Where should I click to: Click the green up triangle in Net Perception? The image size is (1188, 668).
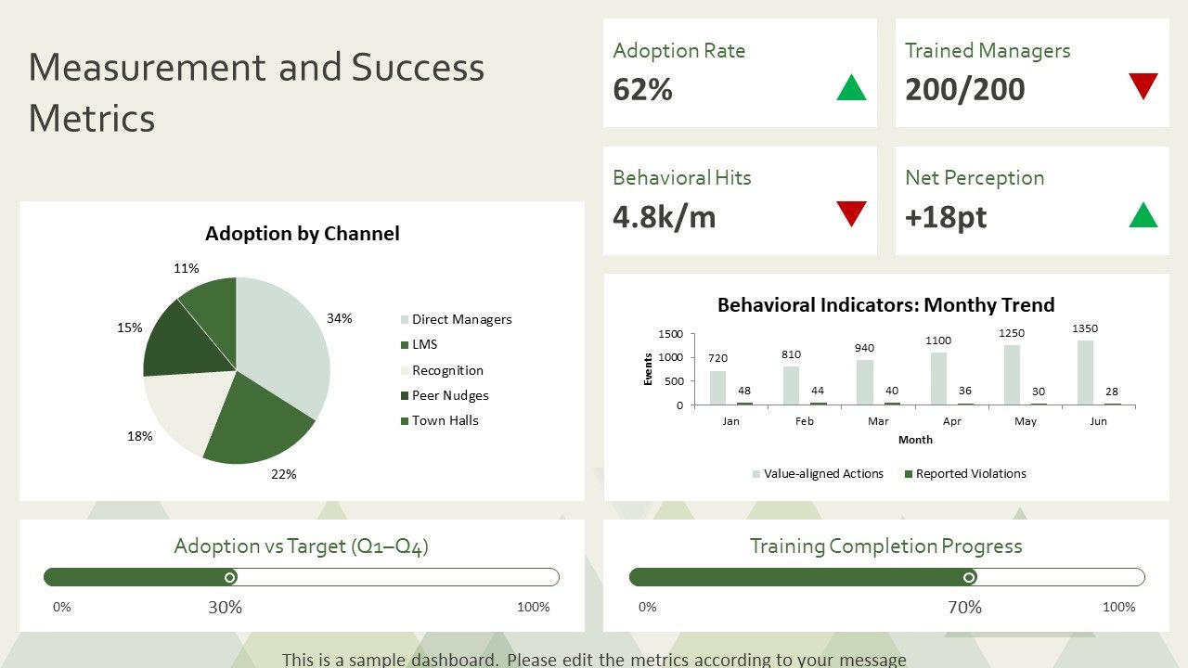pyautogui.click(x=1143, y=214)
